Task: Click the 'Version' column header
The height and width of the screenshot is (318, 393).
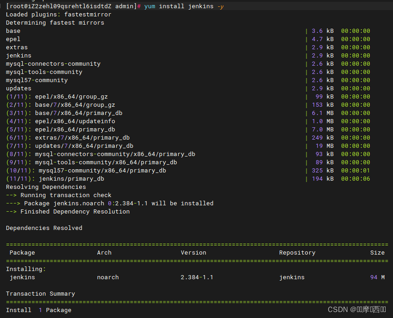Action: 194,253
